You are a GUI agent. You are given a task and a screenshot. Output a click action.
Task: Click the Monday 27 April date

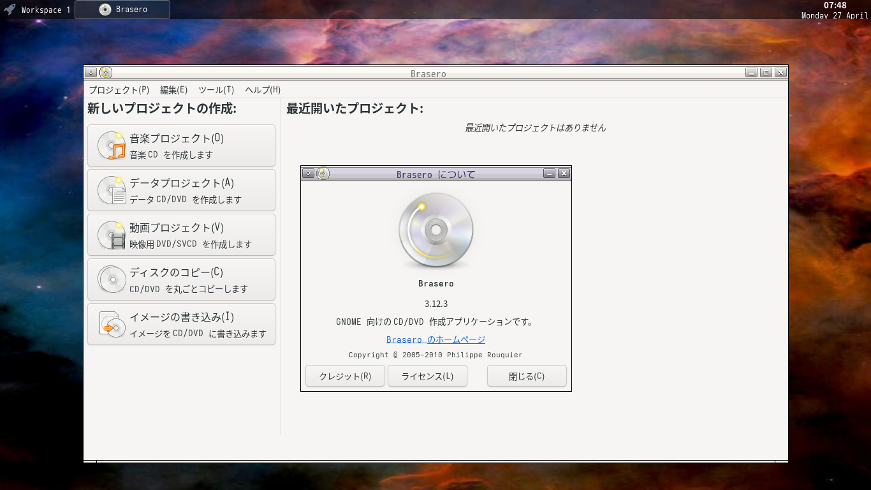(x=835, y=15)
